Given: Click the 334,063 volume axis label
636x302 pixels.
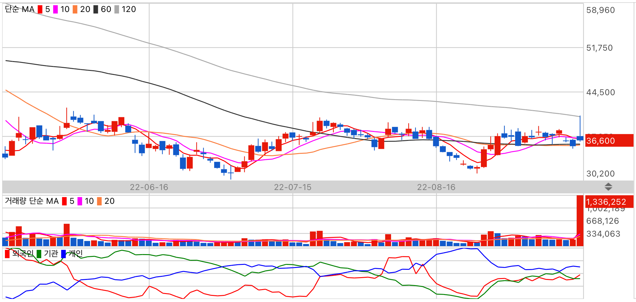Looking at the screenshot, I should (x=603, y=234).
